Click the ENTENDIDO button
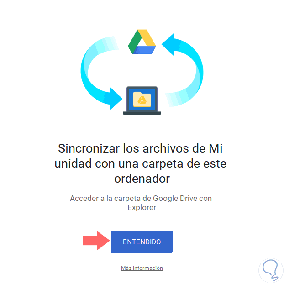Viewport: 284px width, 284px height. tap(142, 242)
